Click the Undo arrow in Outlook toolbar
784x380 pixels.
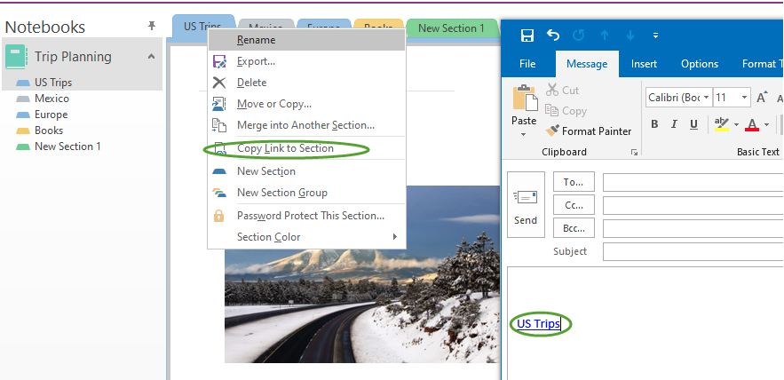click(x=553, y=36)
